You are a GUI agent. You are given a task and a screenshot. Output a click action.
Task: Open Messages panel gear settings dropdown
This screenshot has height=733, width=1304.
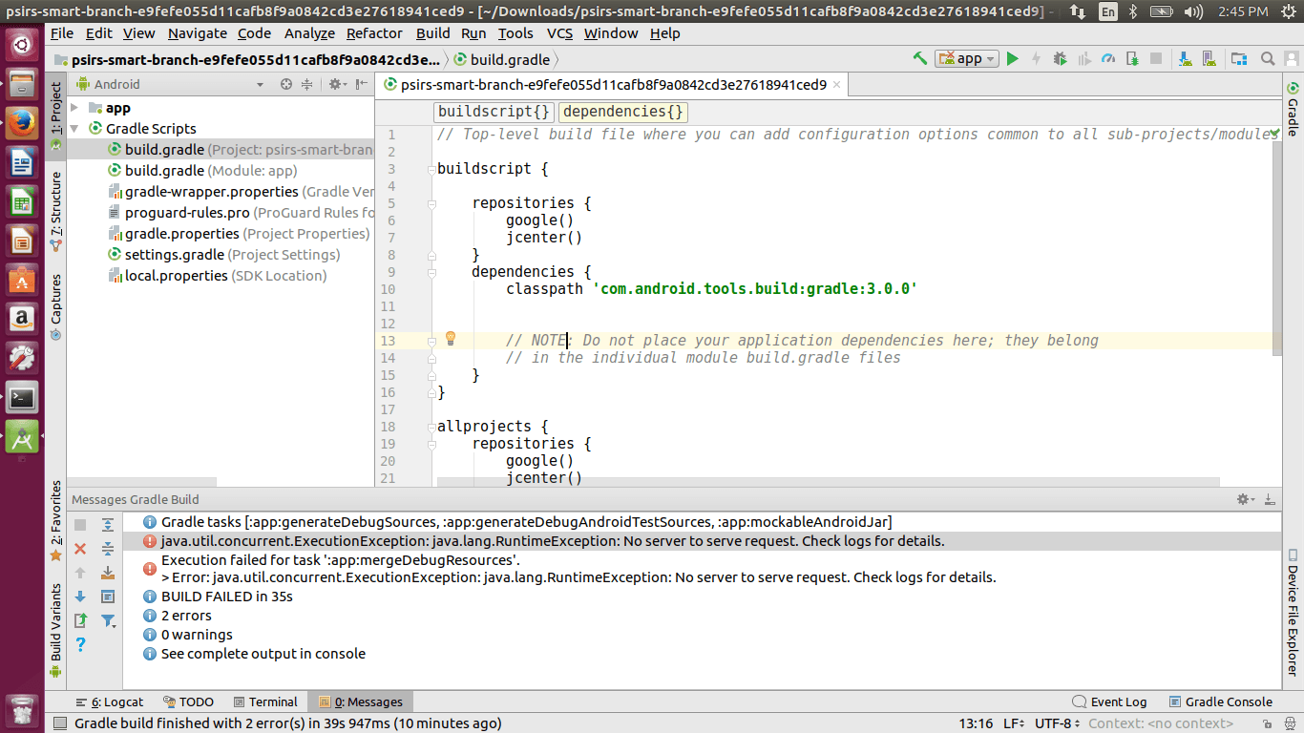point(1245,499)
